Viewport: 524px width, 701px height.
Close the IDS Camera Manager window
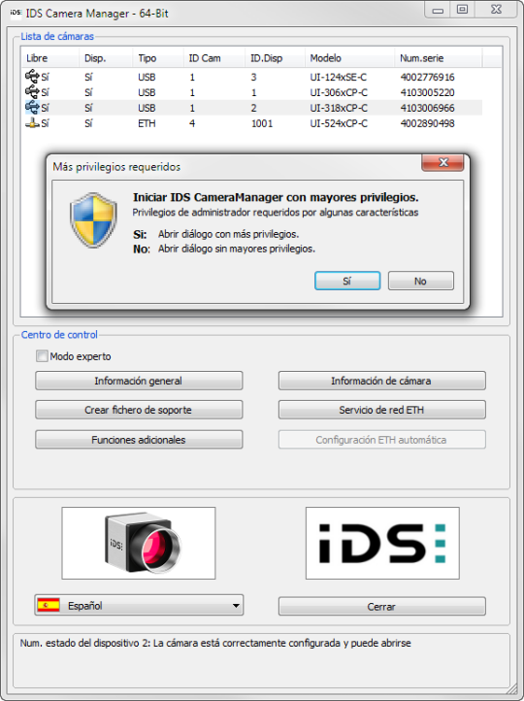pos(496,10)
